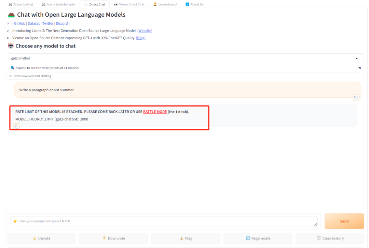Select the Direct Chat tab

(x=95, y=4)
